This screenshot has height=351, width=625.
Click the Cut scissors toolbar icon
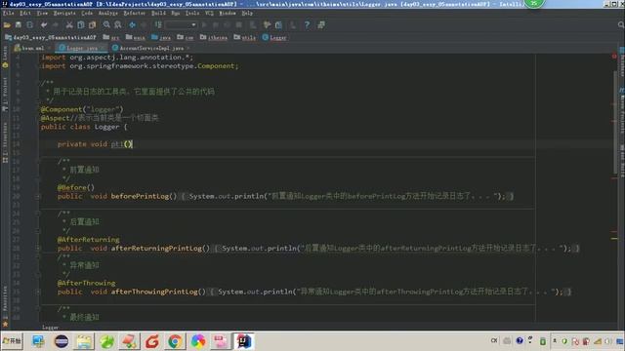69,24
